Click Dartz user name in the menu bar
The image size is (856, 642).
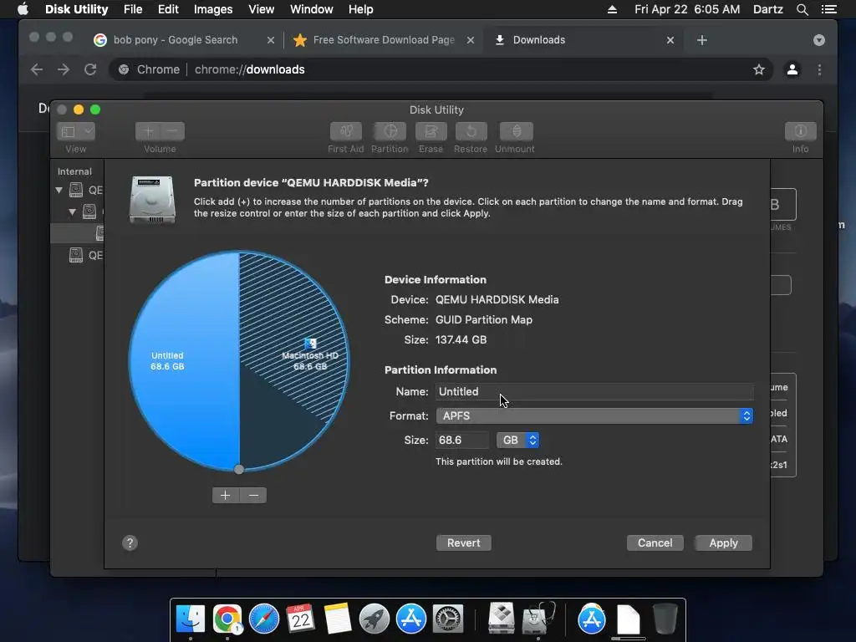(x=767, y=9)
